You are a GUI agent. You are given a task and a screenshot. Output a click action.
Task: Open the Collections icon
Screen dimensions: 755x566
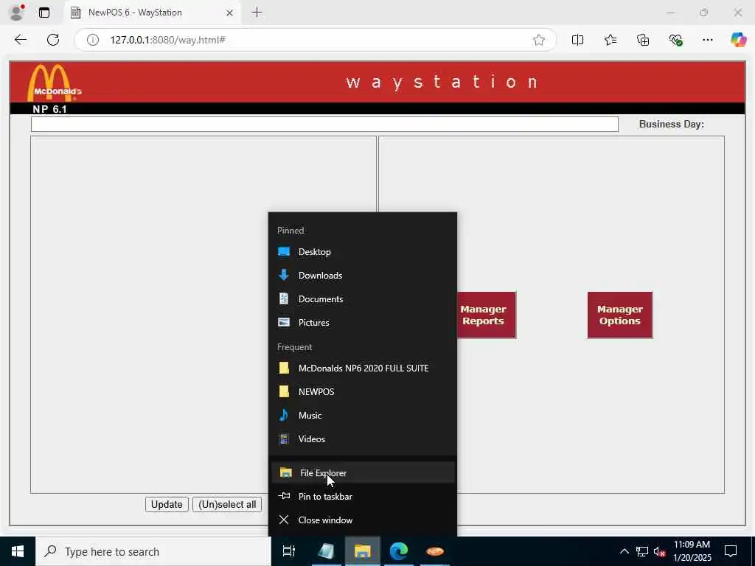pos(643,40)
